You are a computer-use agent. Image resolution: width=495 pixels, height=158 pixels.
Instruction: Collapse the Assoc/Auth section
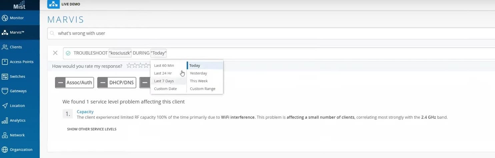point(60,82)
